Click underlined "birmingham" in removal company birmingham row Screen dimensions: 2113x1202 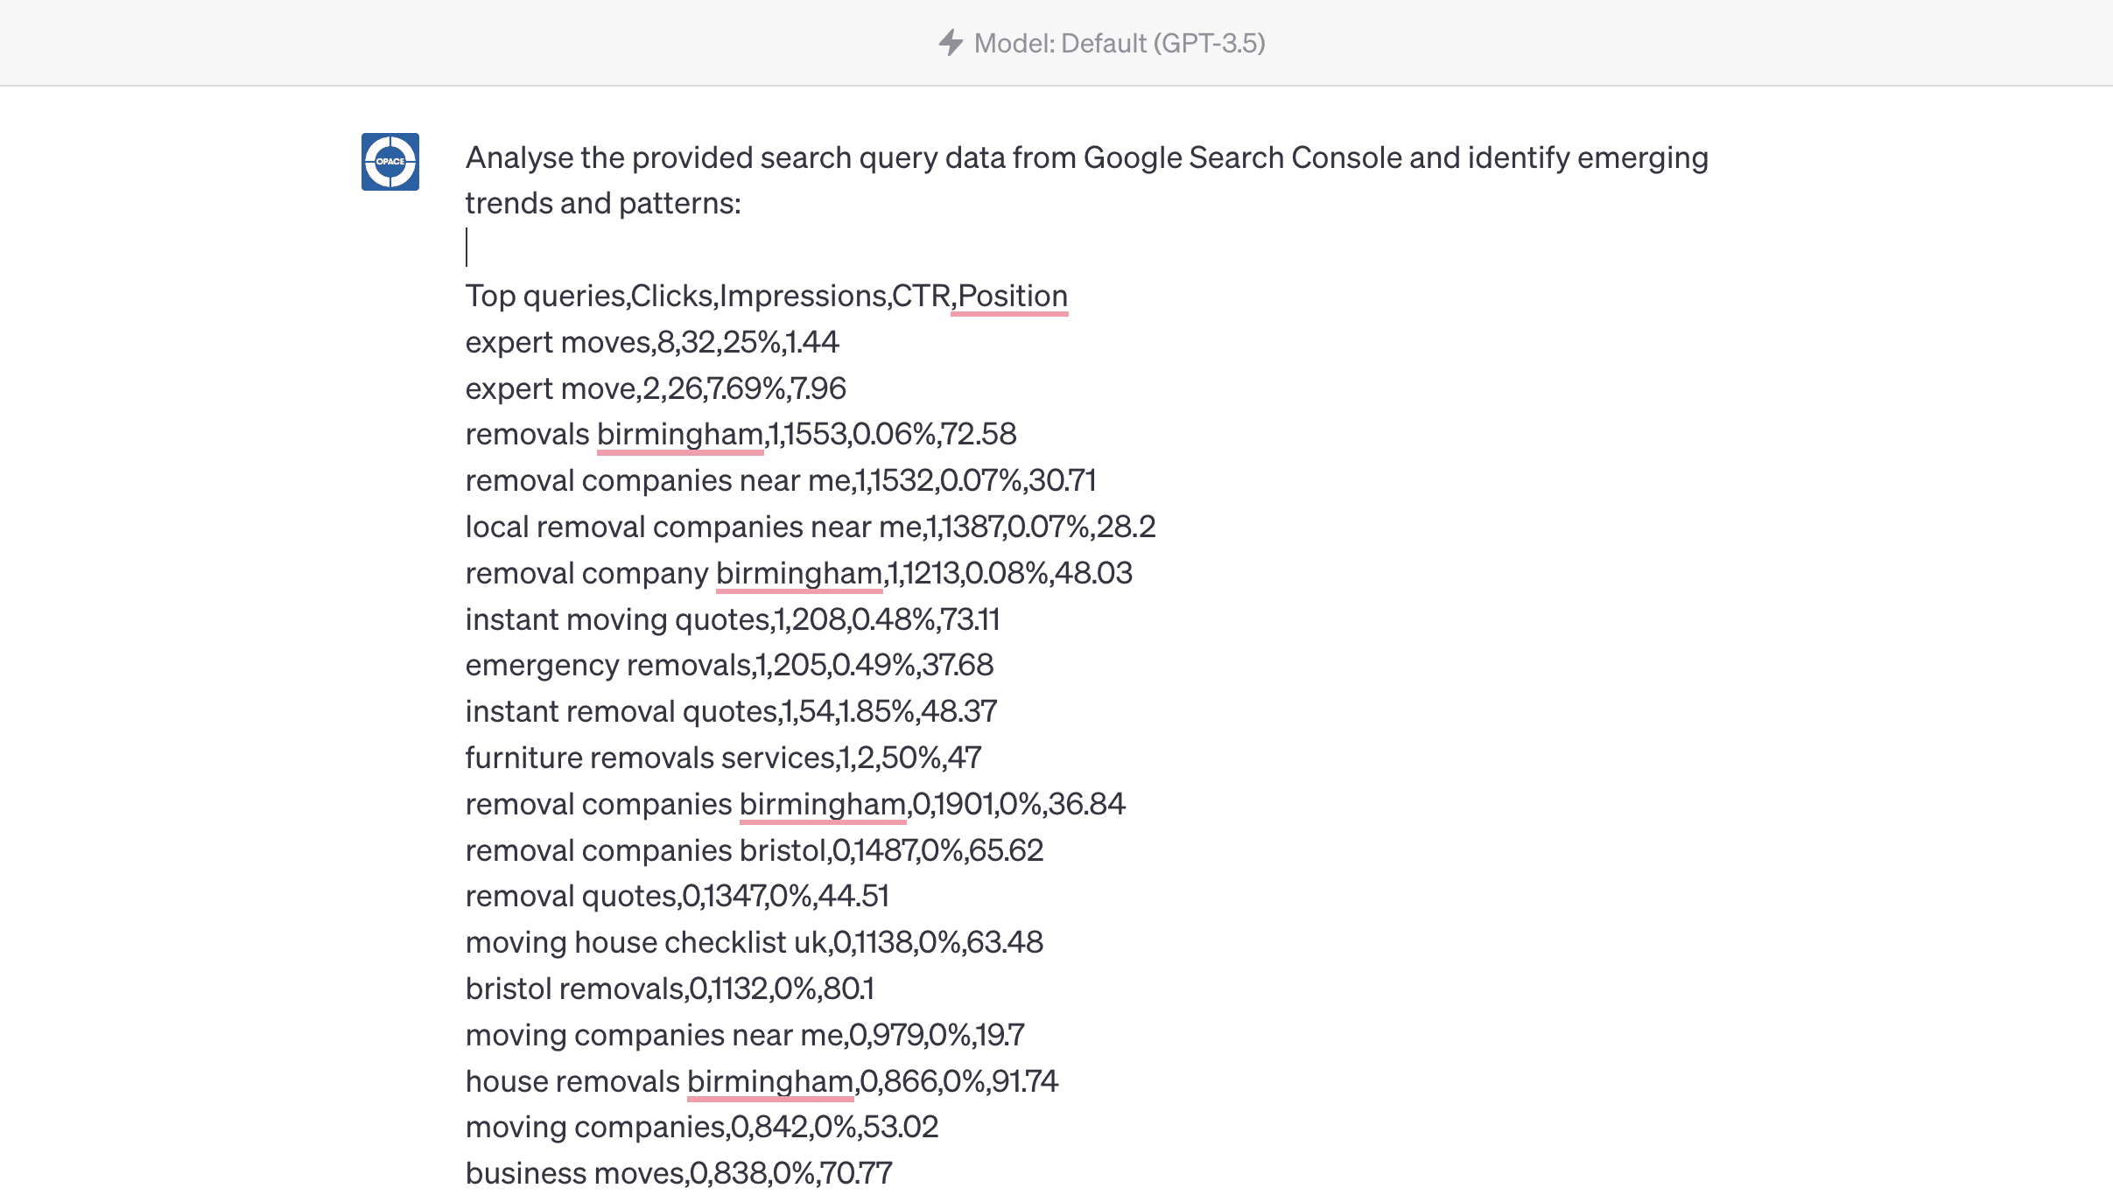pyautogui.click(x=797, y=573)
